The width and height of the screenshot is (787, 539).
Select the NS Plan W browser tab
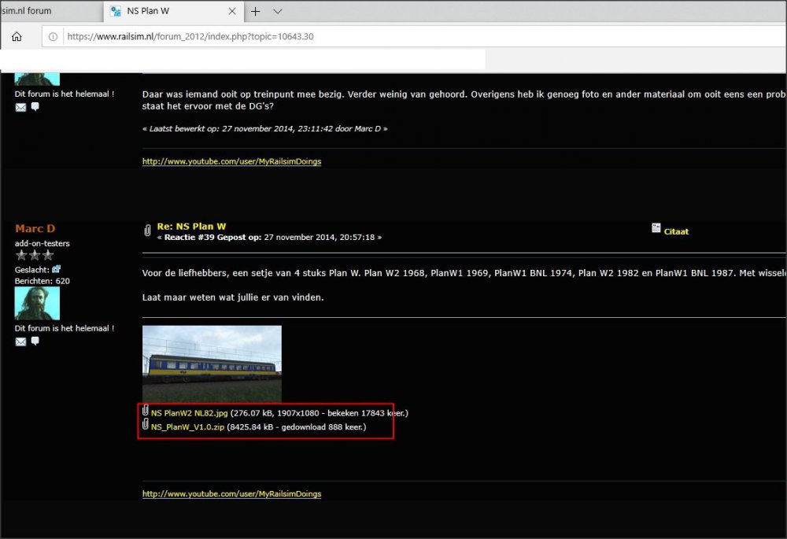165,11
